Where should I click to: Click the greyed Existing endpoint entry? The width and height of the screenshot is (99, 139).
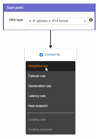(51, 130)
